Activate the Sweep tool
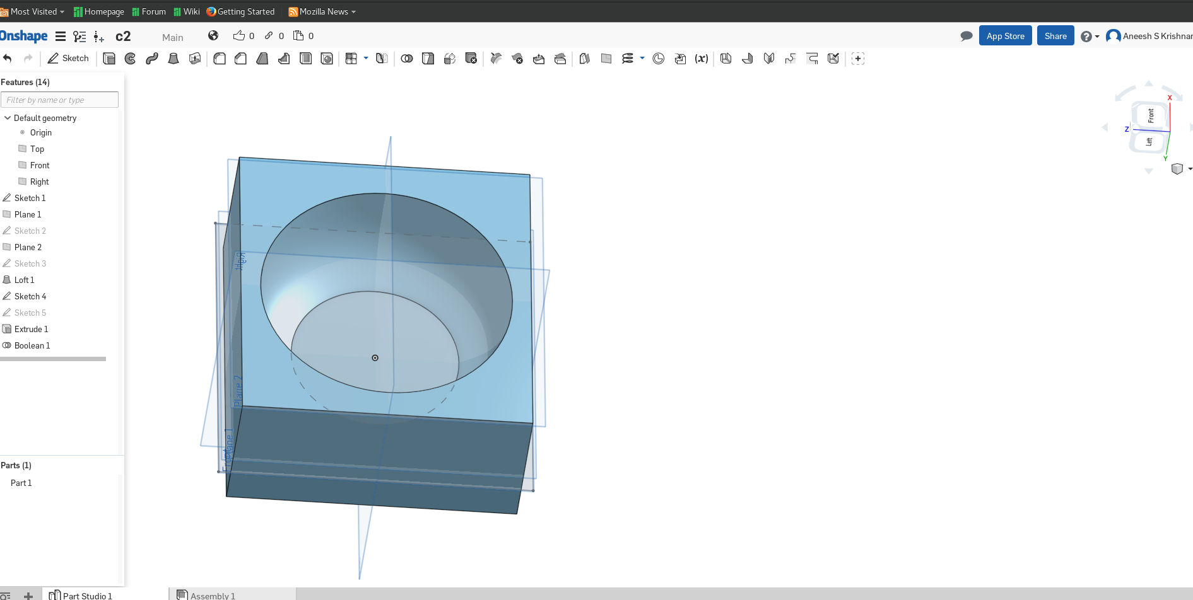Screen dimensions: 1193x600 tap(152, 59)
